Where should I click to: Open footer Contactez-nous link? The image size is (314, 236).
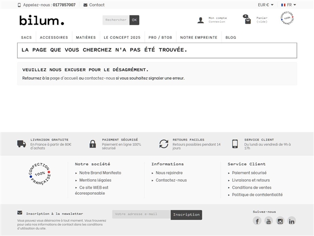171,180
